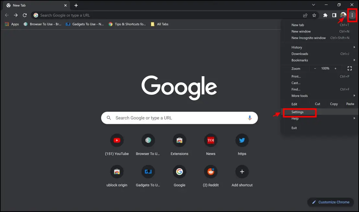Choose Print... from the menu
The height and width of the screenshot is (212, 359).
pos(320,77)
